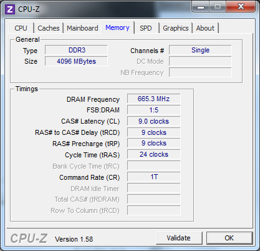Screen dimensions: 260x251
Task: Click the Cycle Time tRAS value field
Action: click(154, 154)
